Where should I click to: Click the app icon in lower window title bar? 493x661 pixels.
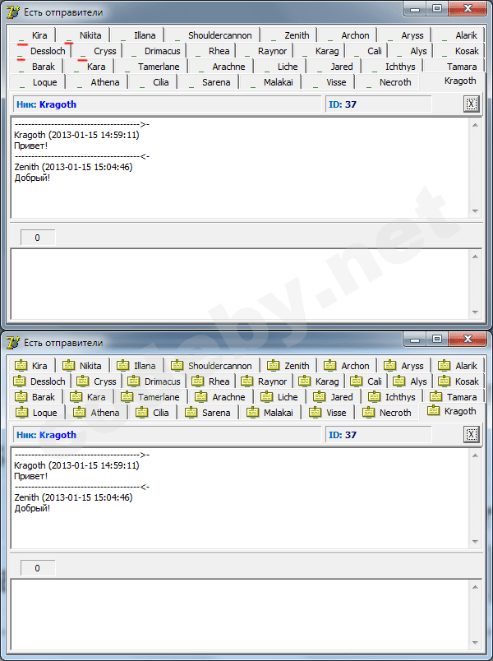(x=13, y=343)
